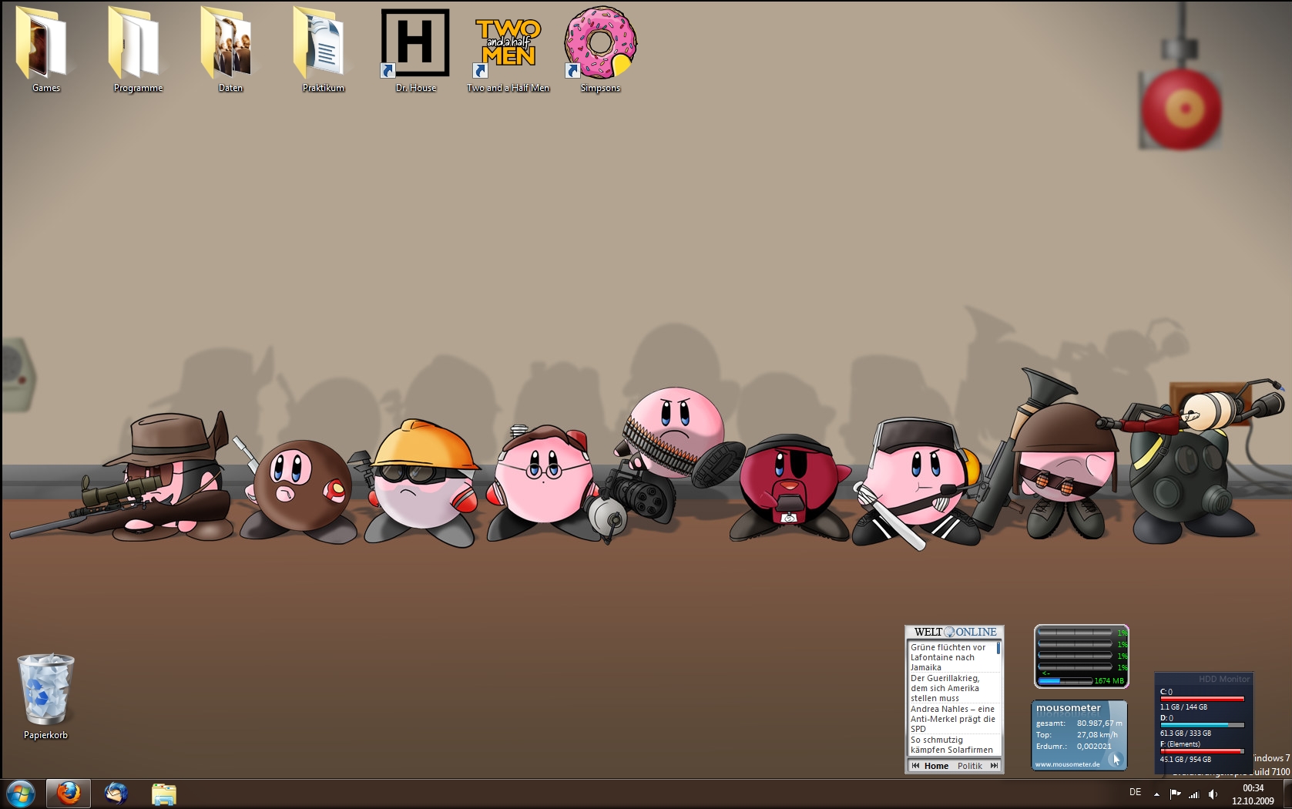
Task: Open the DE language selector
Action: (1135, 792)
